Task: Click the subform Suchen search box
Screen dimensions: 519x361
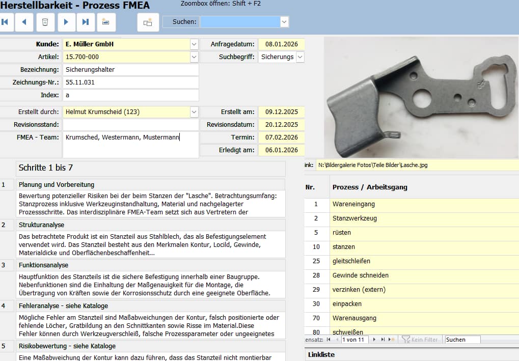Action: 462,340
